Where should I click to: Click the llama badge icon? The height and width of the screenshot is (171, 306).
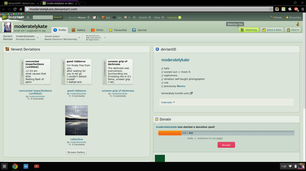[298, 24]
